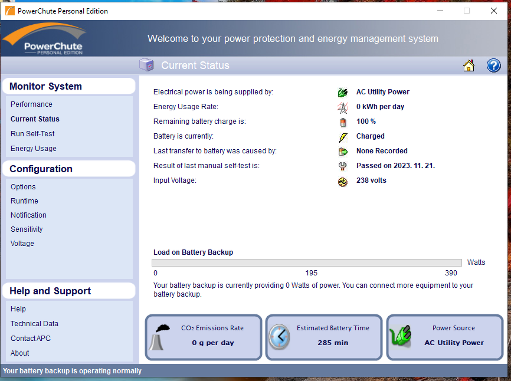Select Current Status in Monitor System
The height and width of the screenshot is (381, 511).
[x=35, y=119]
